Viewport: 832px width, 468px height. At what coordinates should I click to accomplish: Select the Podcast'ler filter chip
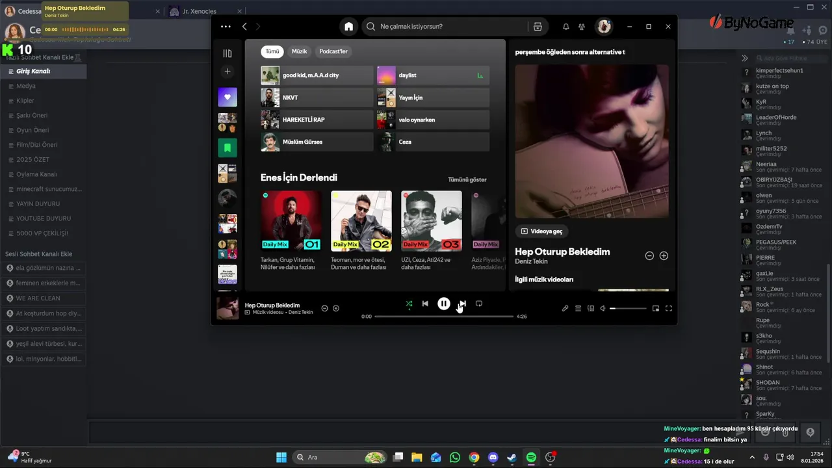click(333, 51)
